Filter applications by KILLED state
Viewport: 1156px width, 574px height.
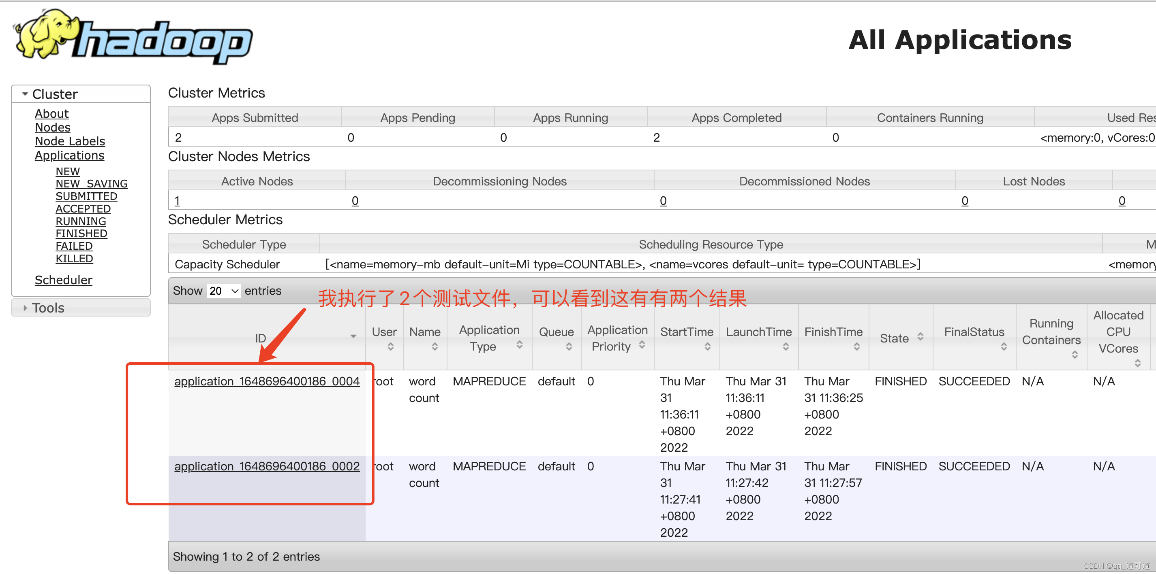[74, 259]
